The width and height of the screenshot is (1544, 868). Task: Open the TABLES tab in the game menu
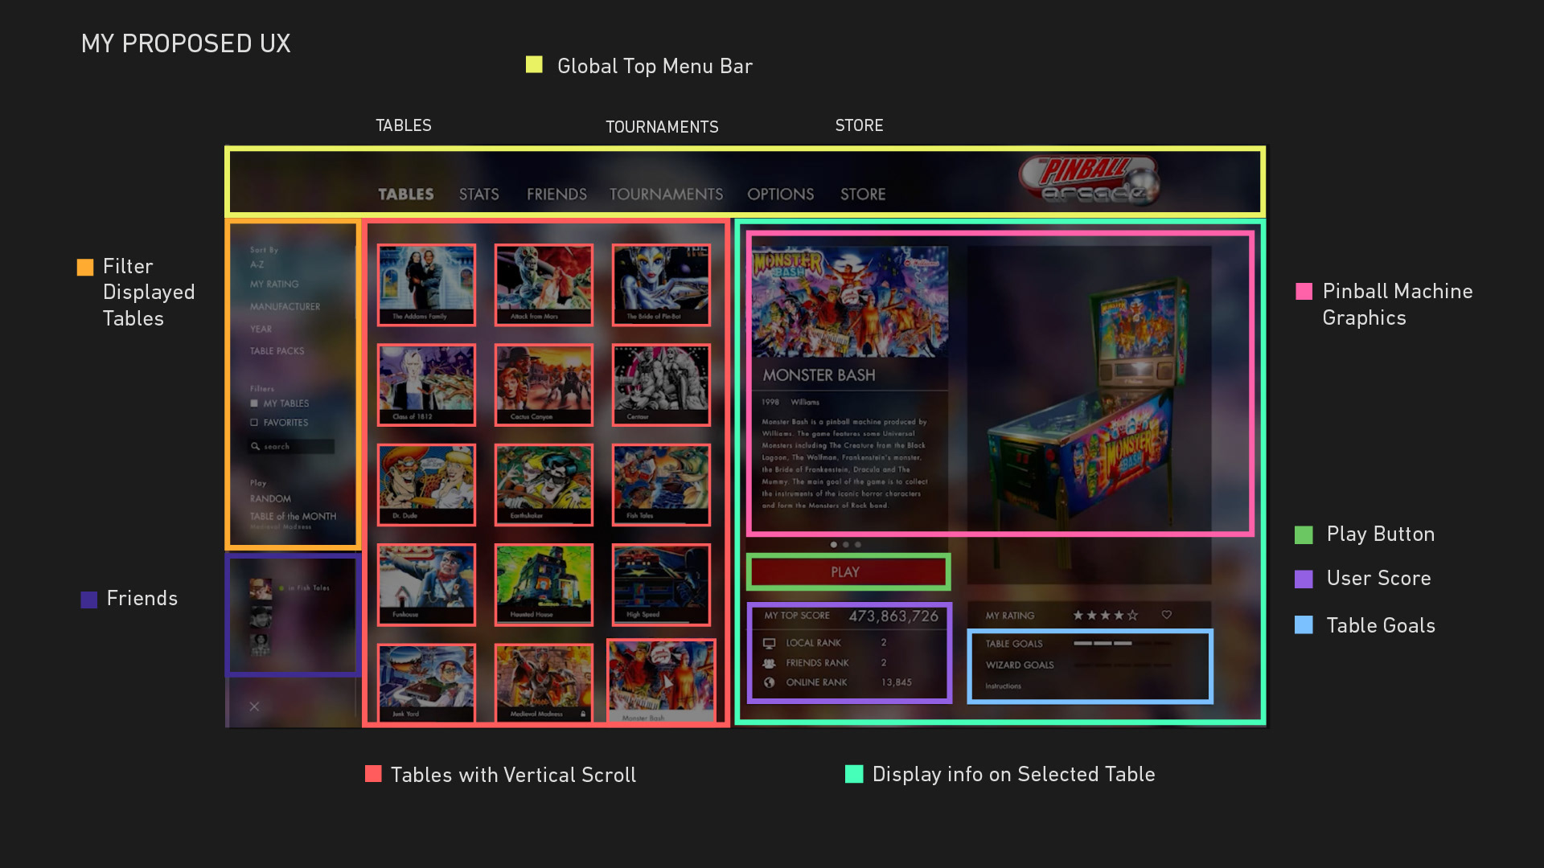[x=405, y=194]
